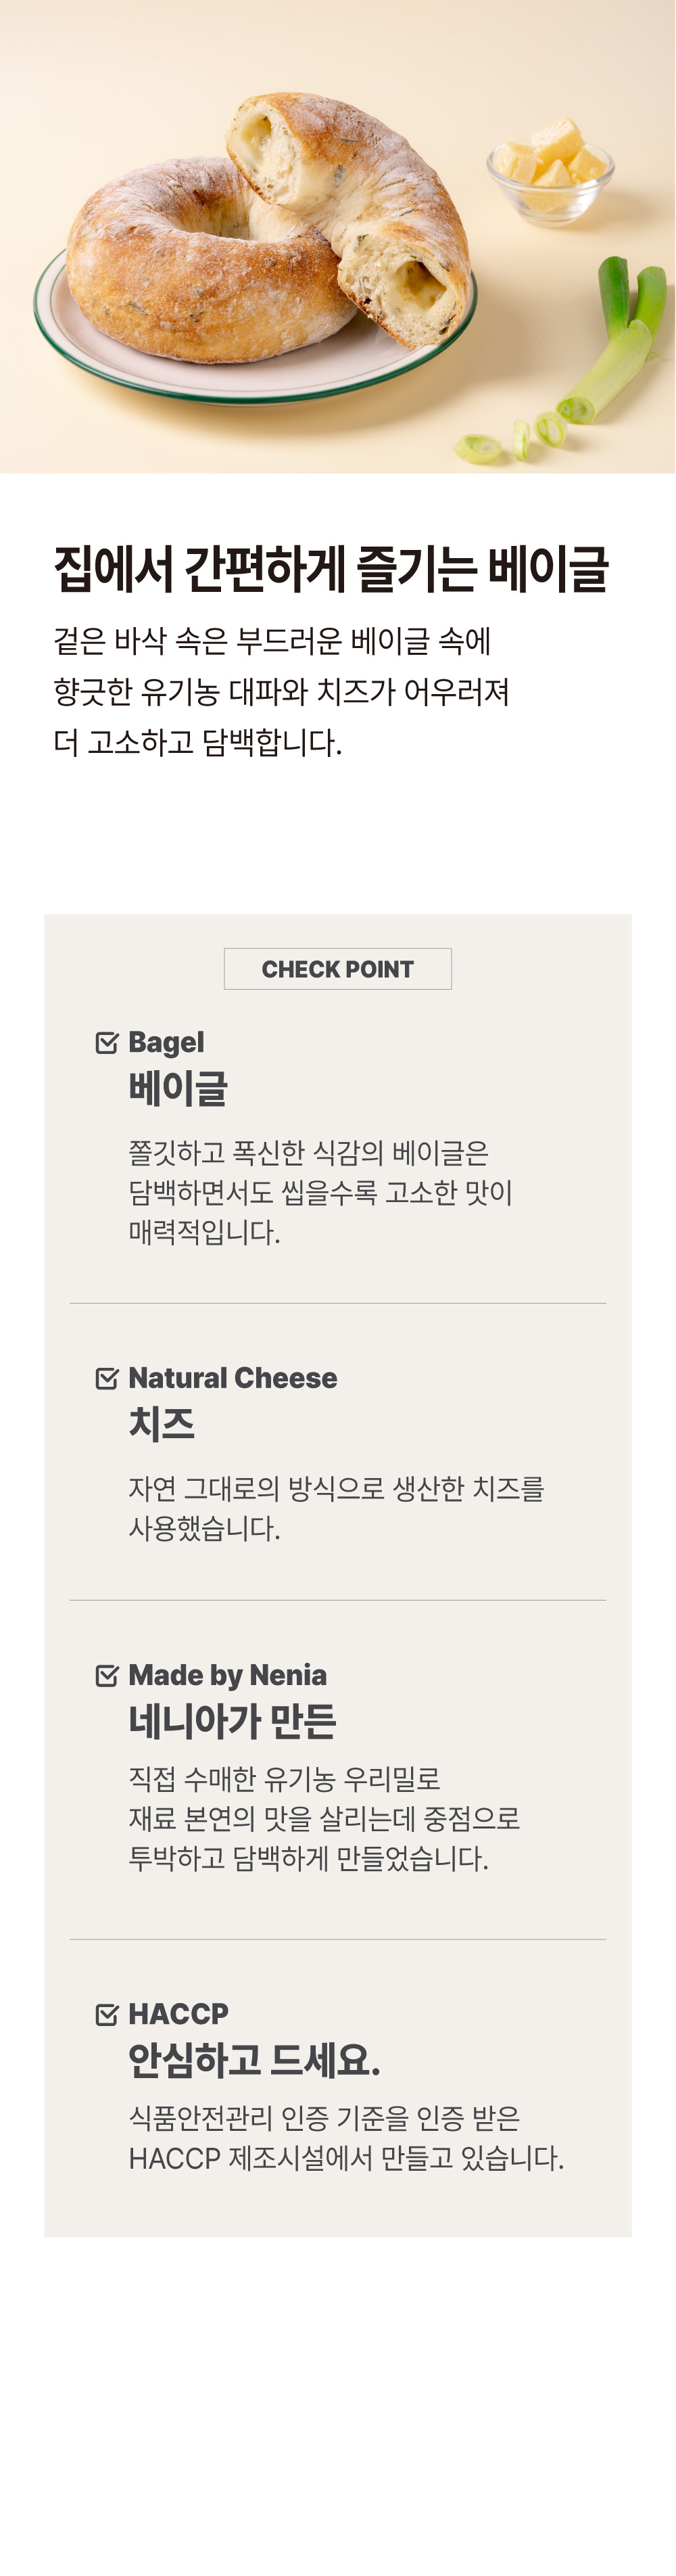
Task: Click the intro paragraph starting 겉은 바삭
Action: pos(281,692)
